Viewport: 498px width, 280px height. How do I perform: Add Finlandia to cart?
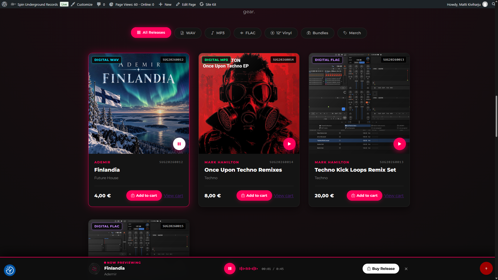[x=144, y=195]
